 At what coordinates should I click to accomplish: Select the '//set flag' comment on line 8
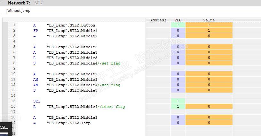(109, 63)
